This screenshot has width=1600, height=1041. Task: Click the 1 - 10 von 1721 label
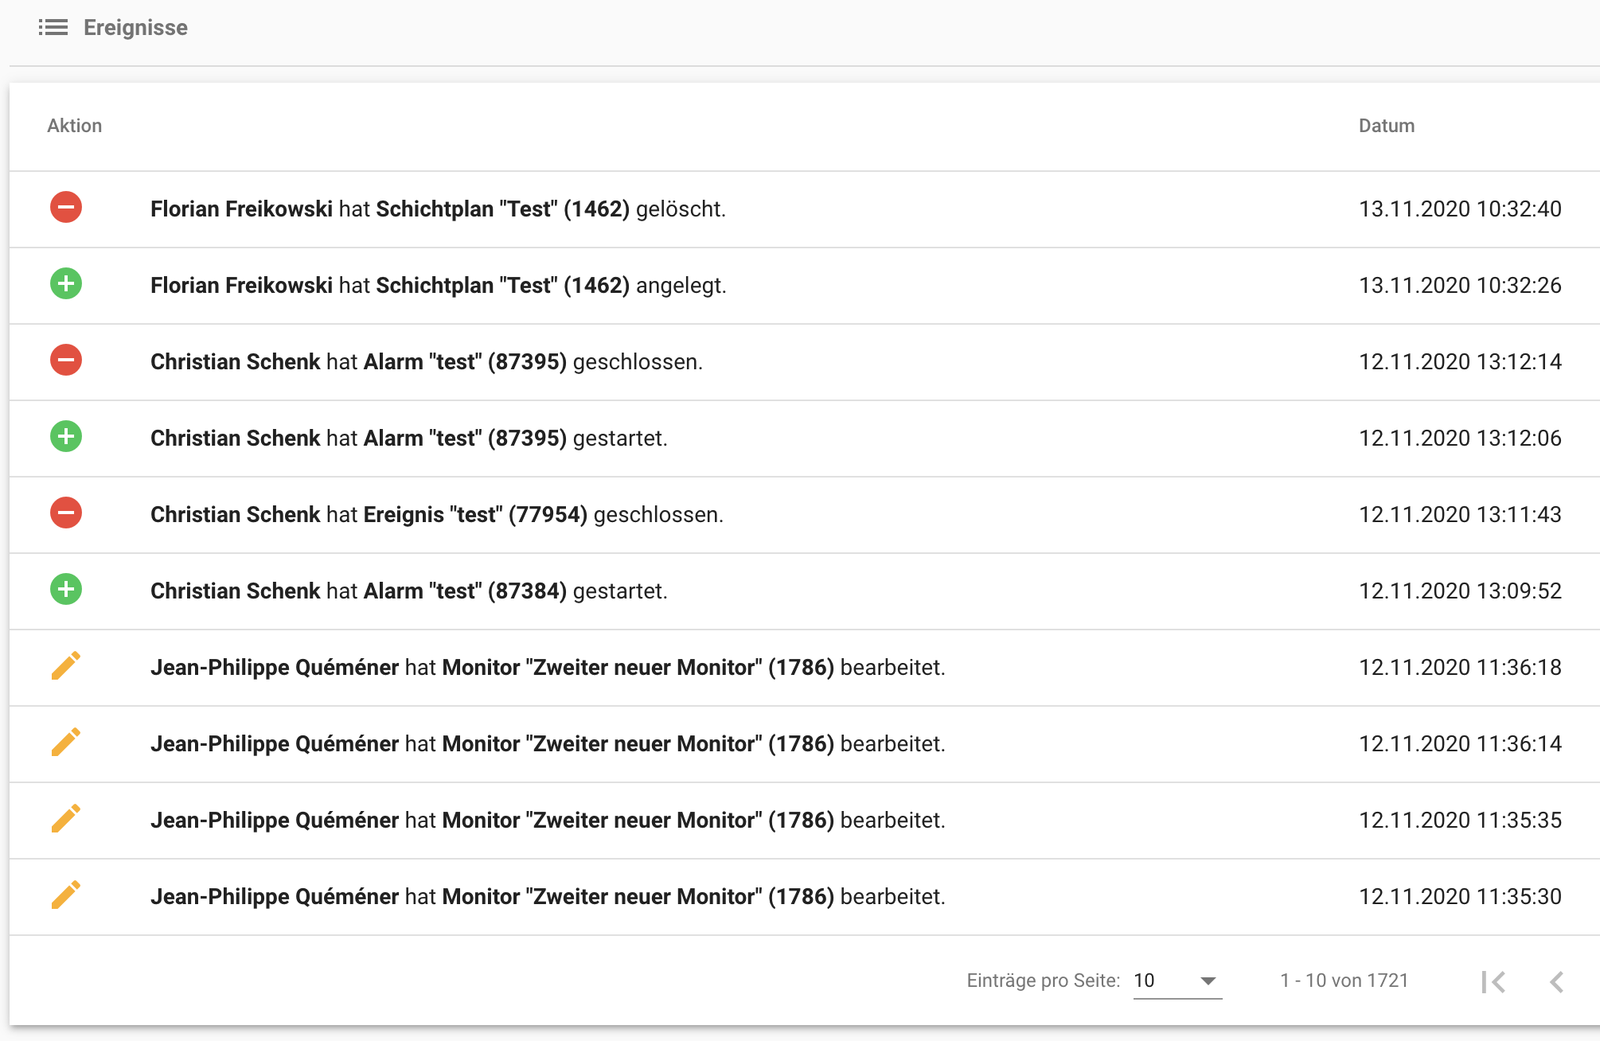pyautogui.click(x=1344, y=981)
